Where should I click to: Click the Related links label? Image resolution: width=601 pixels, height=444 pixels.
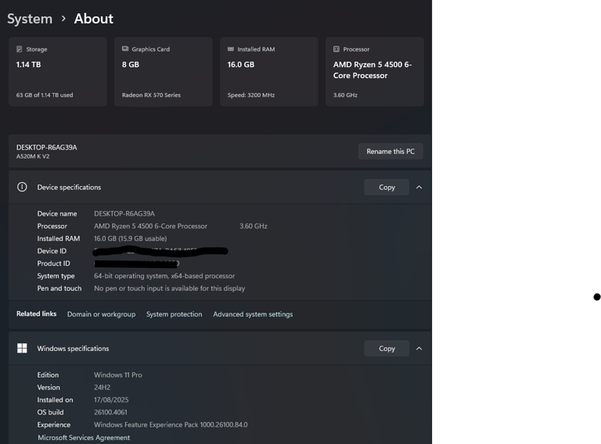point(37,314)
